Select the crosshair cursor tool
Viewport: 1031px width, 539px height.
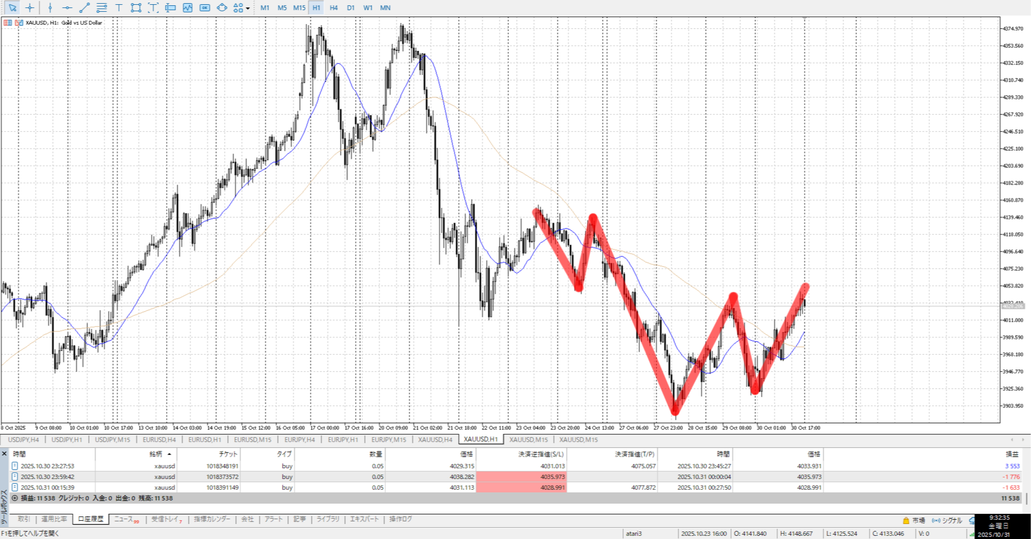tap(30, 8)
